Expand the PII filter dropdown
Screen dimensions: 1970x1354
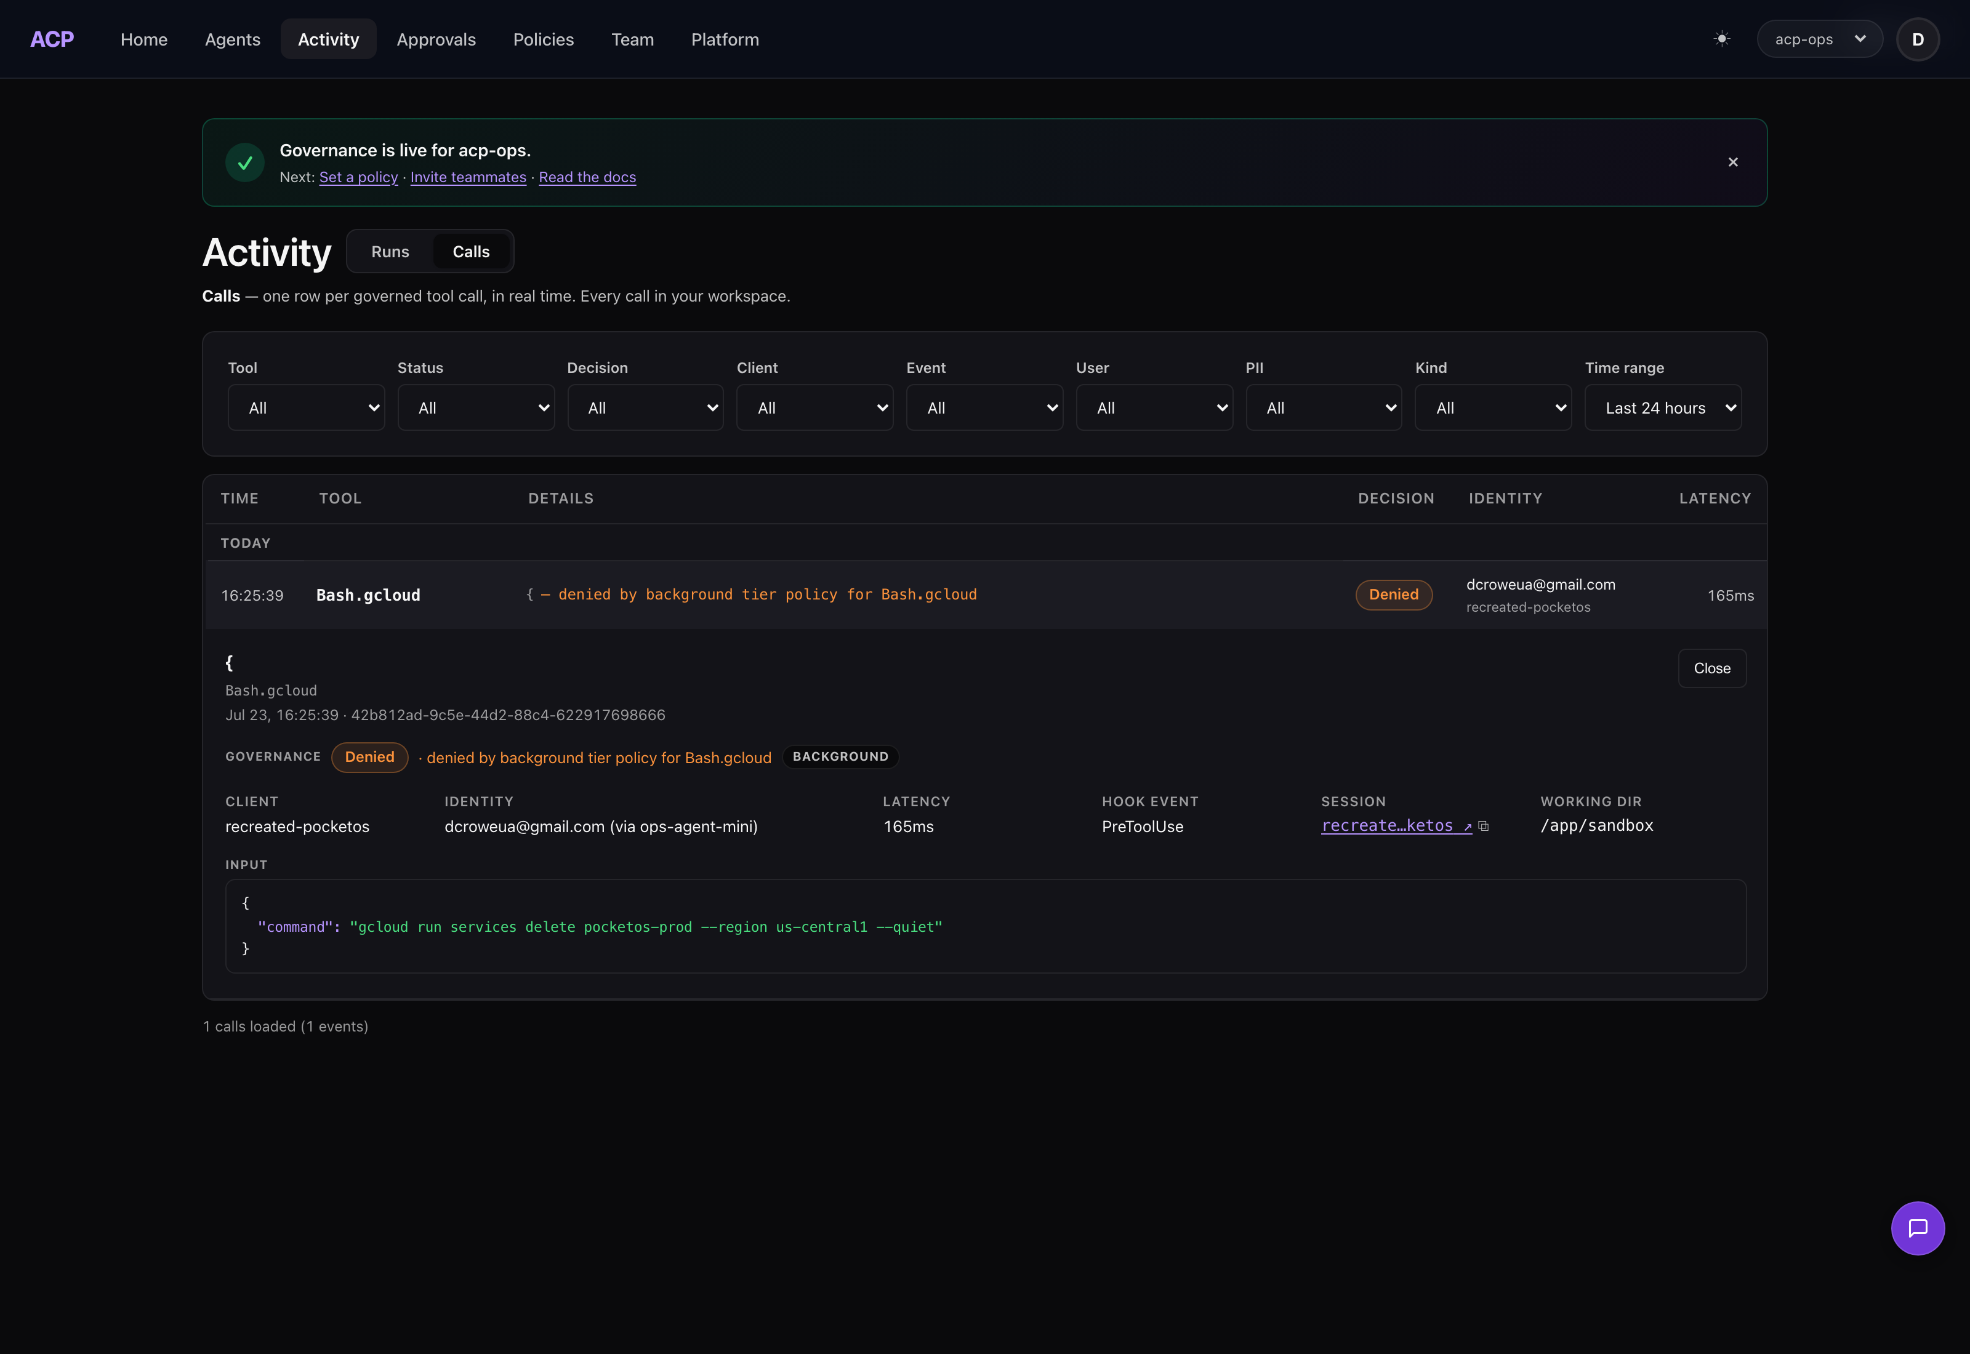click(x=1324, y=408)
